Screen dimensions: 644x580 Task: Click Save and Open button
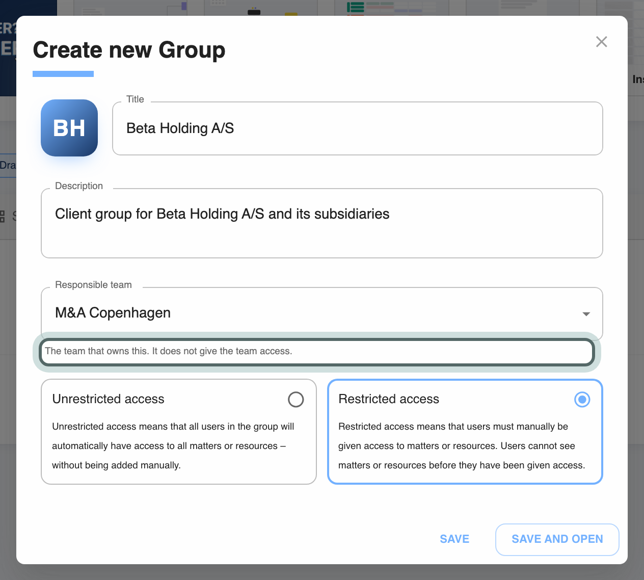click(557, 539)
